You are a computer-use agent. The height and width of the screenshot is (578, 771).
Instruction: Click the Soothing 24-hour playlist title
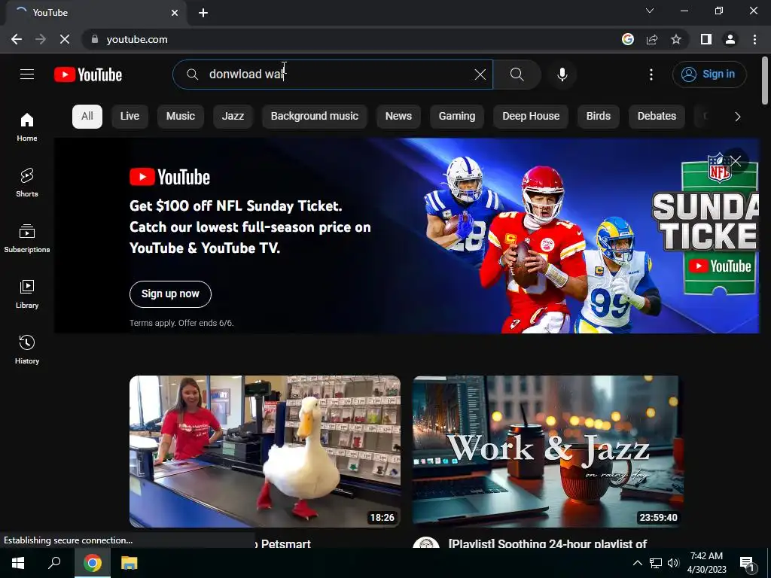[548, 543]
